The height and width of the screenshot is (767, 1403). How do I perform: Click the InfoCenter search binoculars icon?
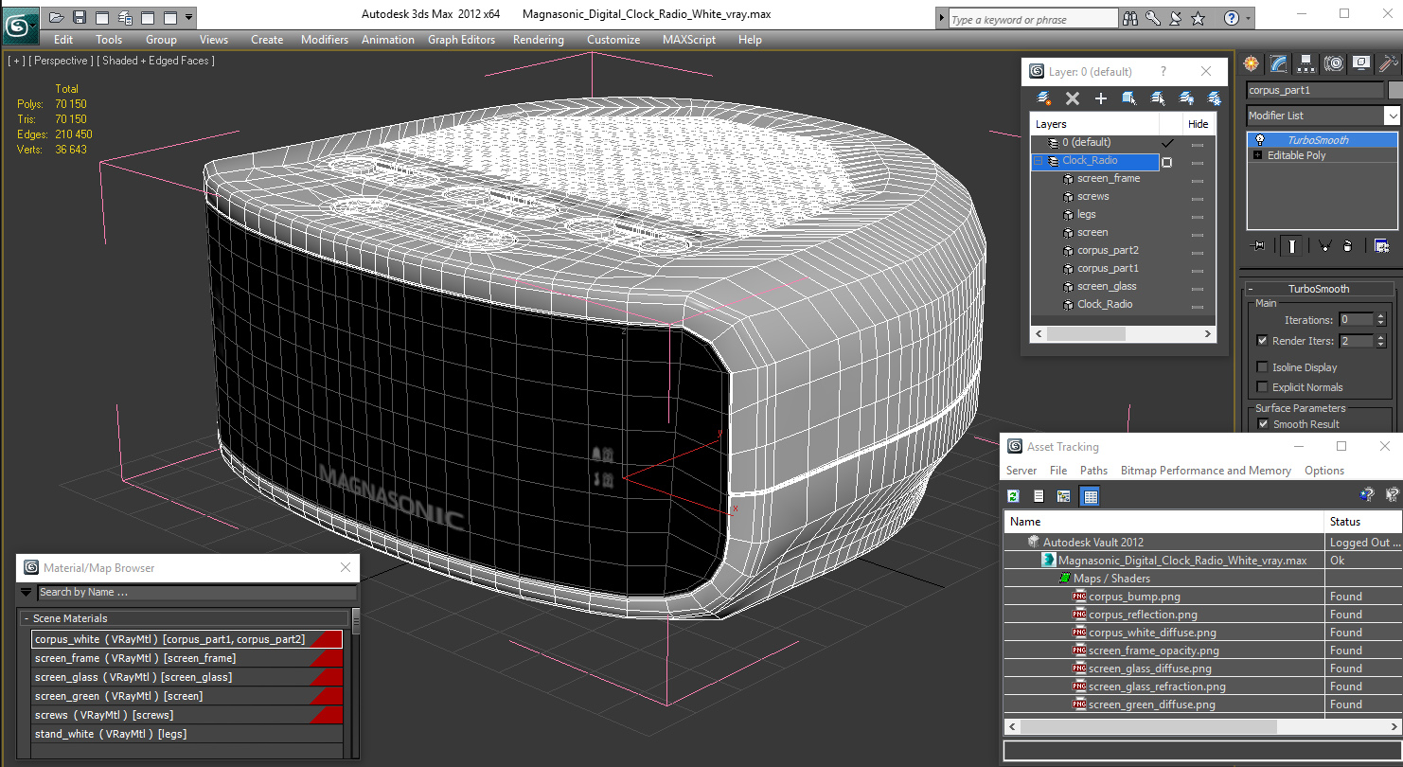point(1130,18)
